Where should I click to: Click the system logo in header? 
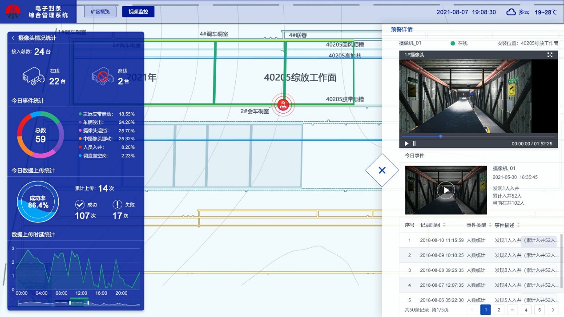click(13, 12)
